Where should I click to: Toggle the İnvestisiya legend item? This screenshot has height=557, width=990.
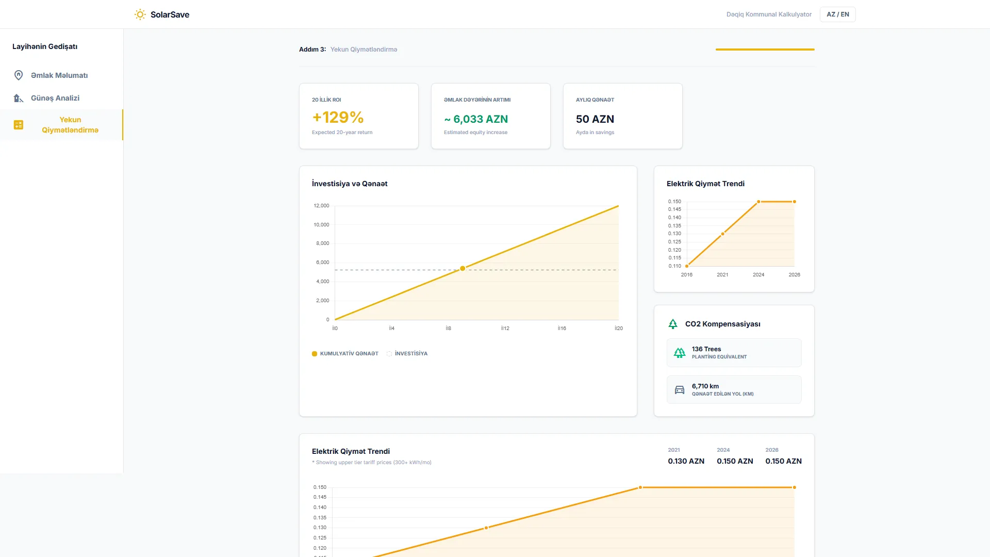tap(407, 354)
